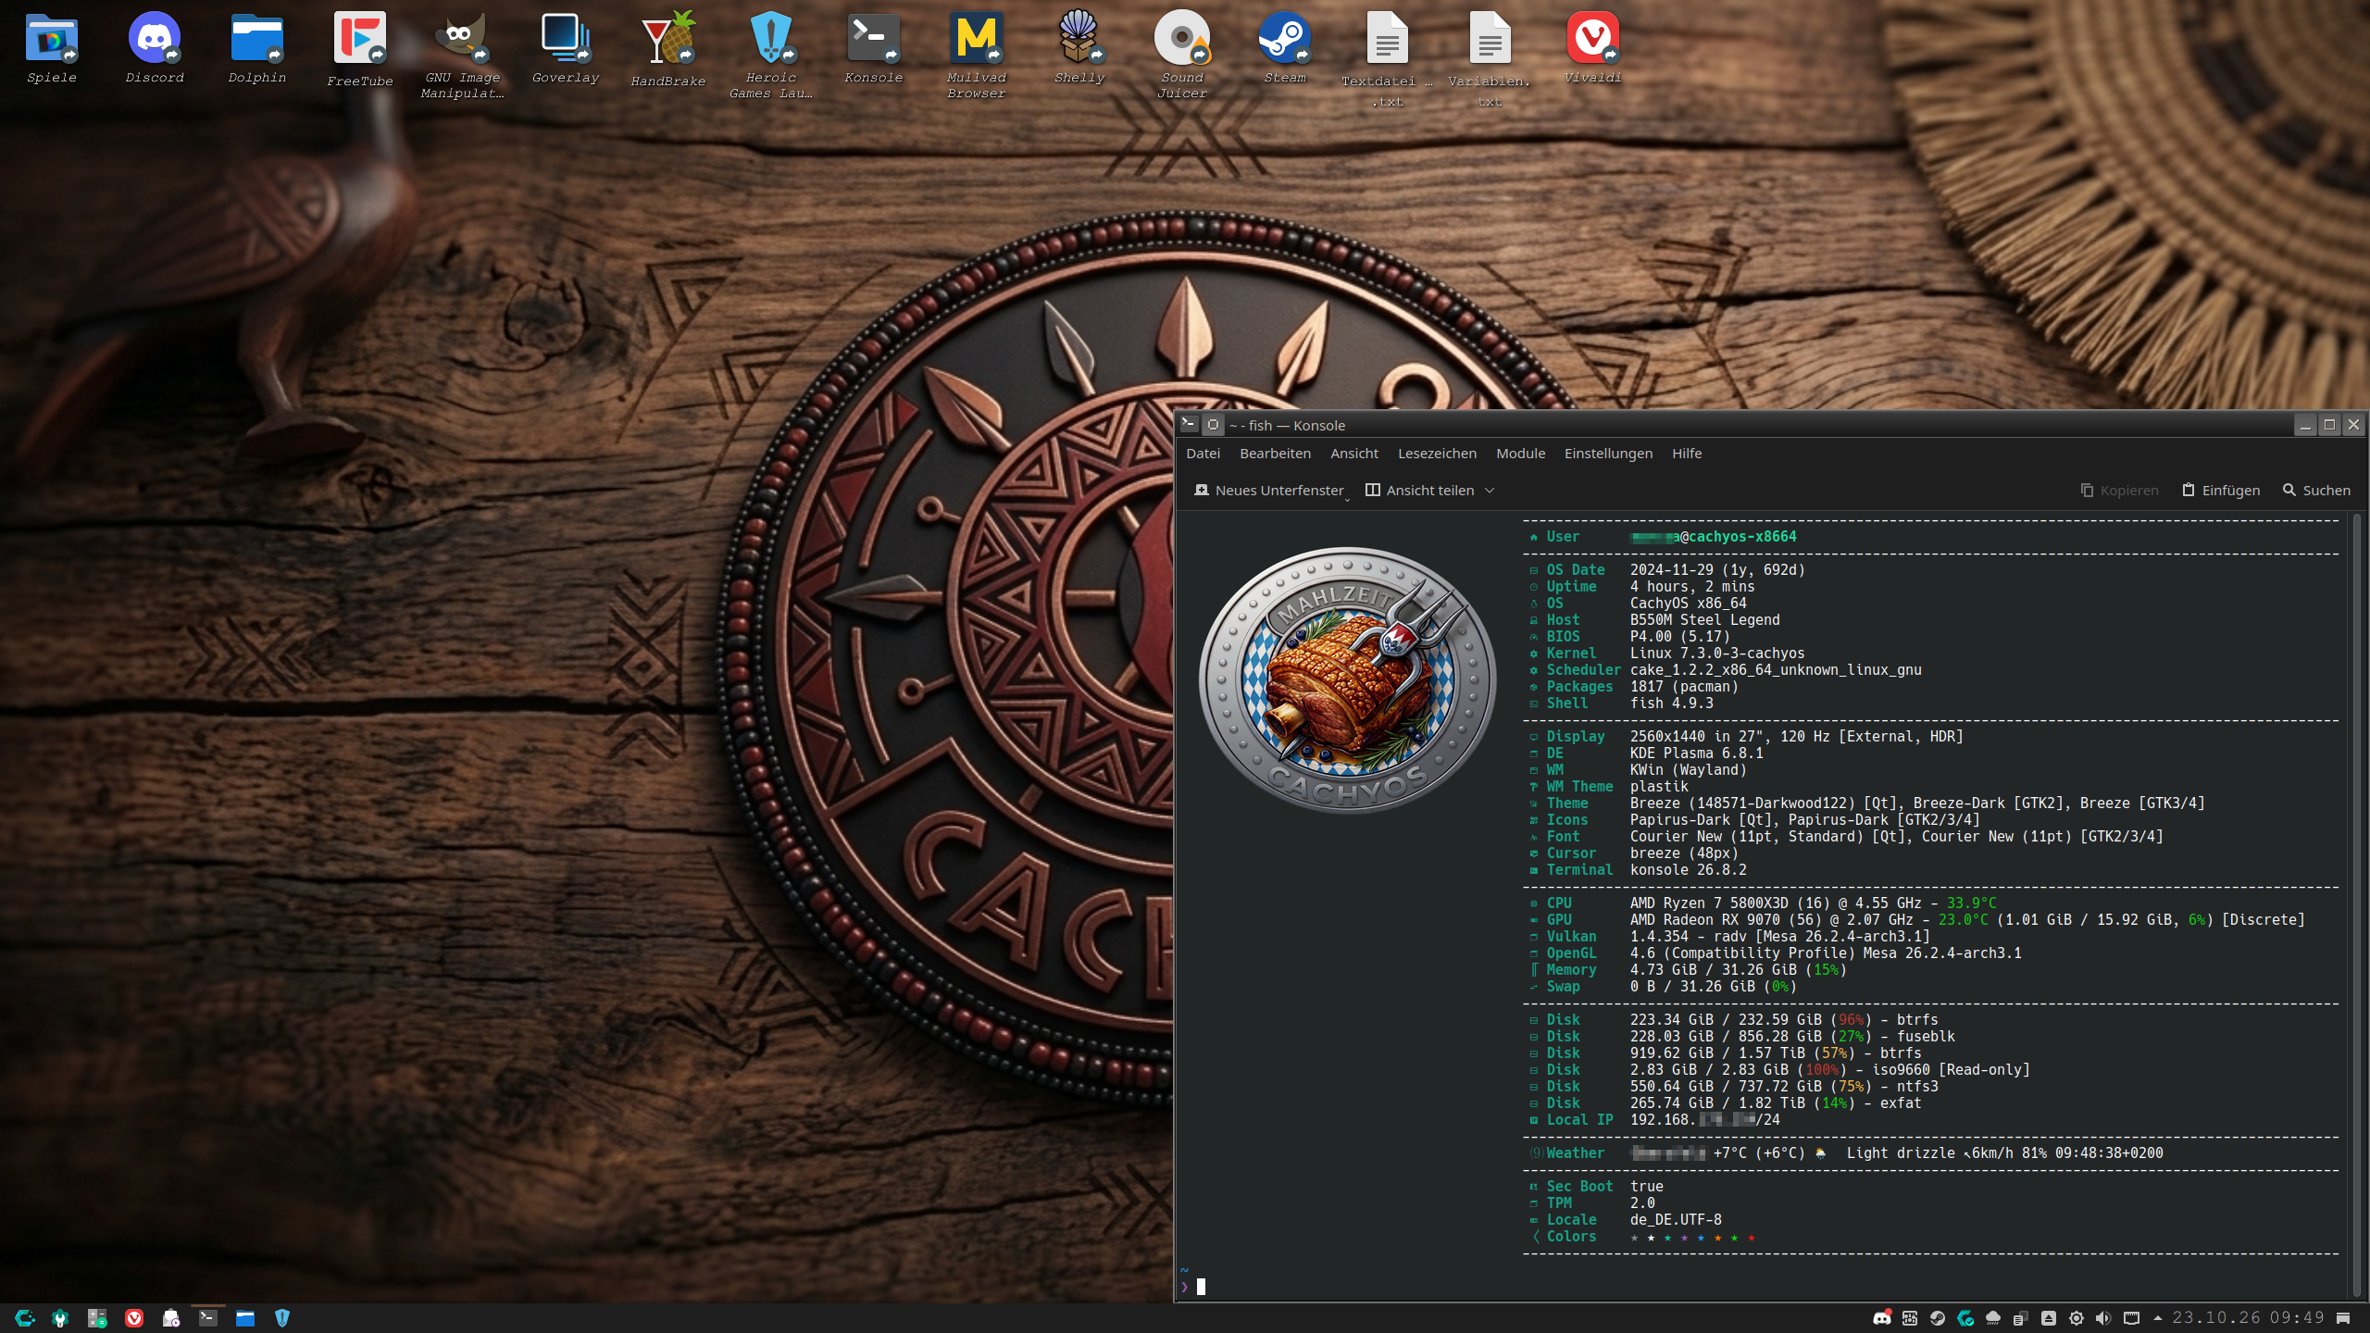Viewport: 2370px width, 1333px height.
Task: Click the Suchen toolbar button
Action: (x=2316, y=491)
